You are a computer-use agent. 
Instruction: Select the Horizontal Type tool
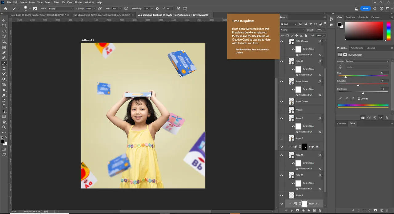click(x=4, y=106)
